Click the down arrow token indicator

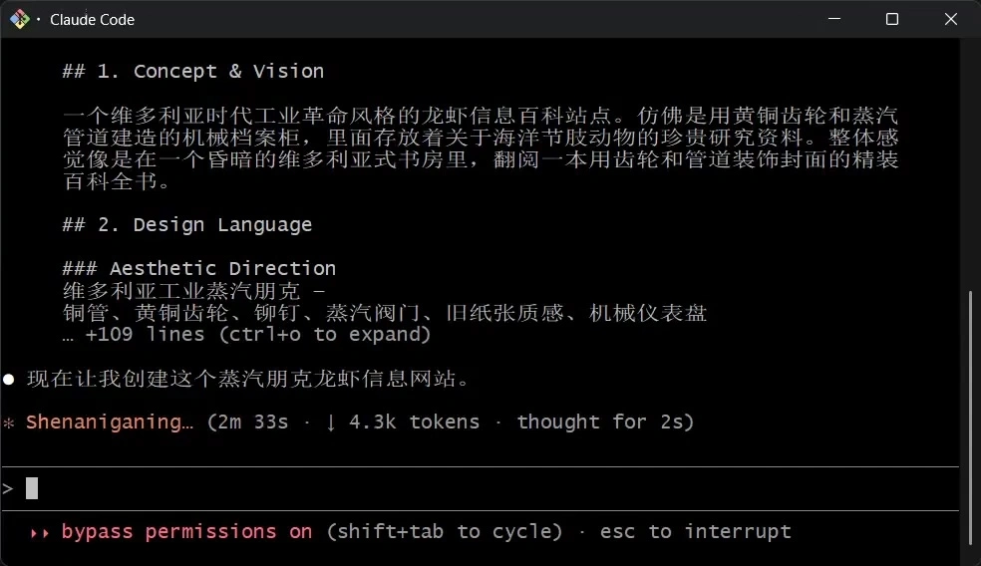coord(330,423)
